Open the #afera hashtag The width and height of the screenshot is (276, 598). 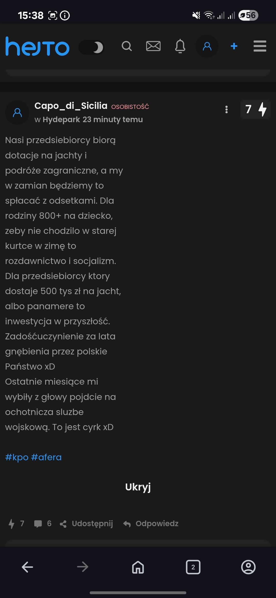point(46,457)
